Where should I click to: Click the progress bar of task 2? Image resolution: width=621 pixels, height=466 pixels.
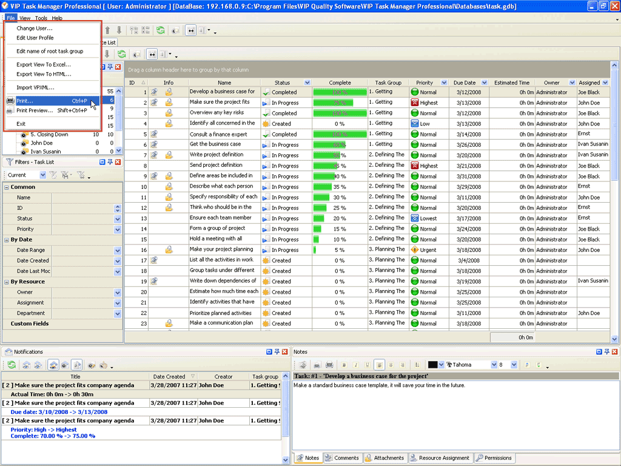[340, 103]
